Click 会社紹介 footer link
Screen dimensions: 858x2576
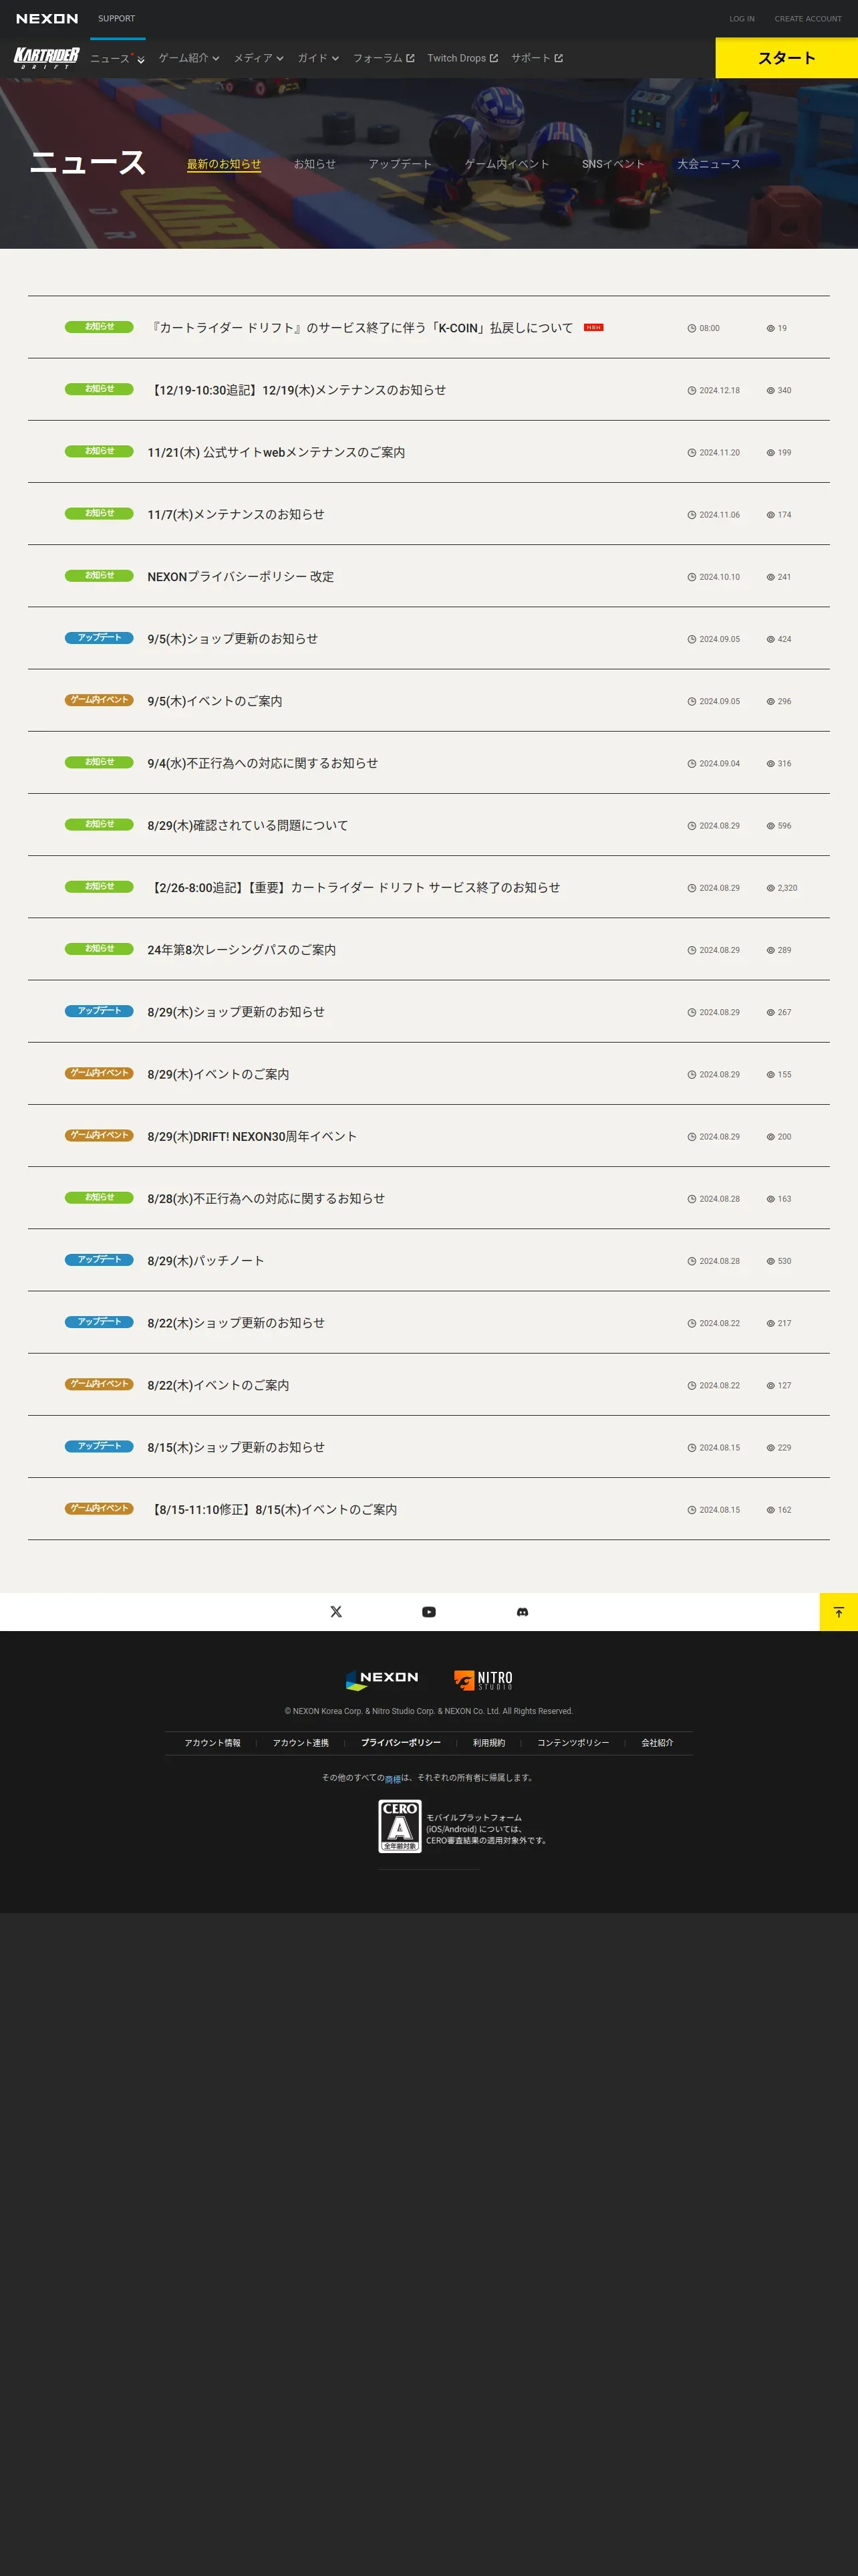pos(658,1743)
